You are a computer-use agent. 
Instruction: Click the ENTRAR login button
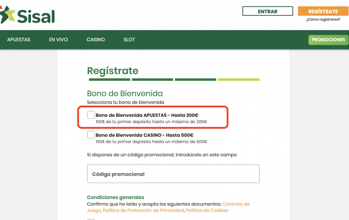coord(267,11)
